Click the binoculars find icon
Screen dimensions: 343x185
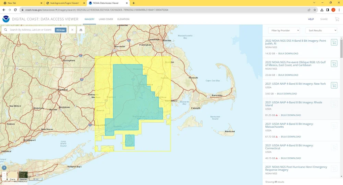[81, 30]
